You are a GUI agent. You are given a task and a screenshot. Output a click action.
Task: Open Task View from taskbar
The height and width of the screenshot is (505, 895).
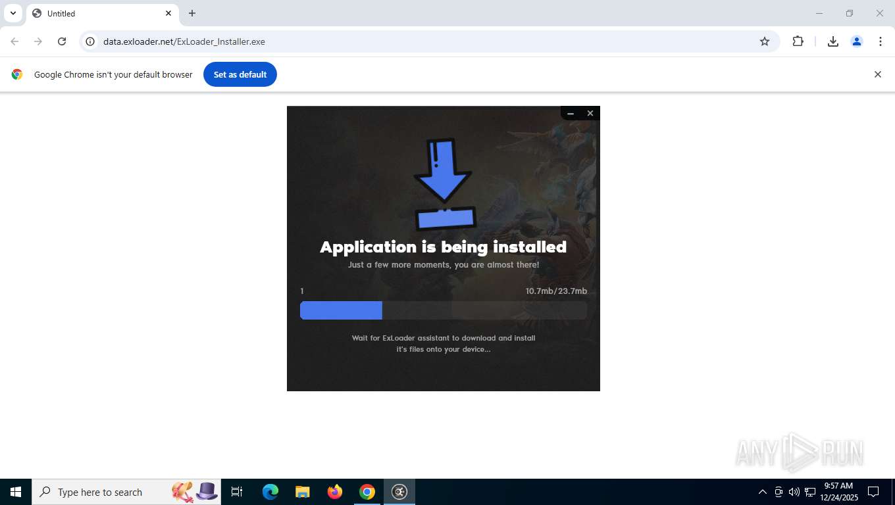click(x=237, y=492)
